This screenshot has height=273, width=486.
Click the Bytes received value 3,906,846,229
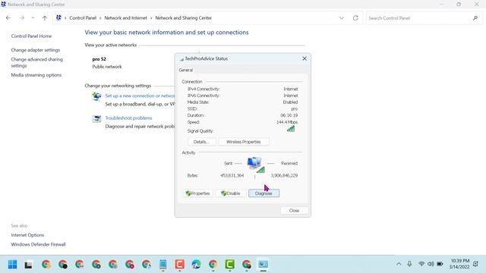[x=284, y=175]
